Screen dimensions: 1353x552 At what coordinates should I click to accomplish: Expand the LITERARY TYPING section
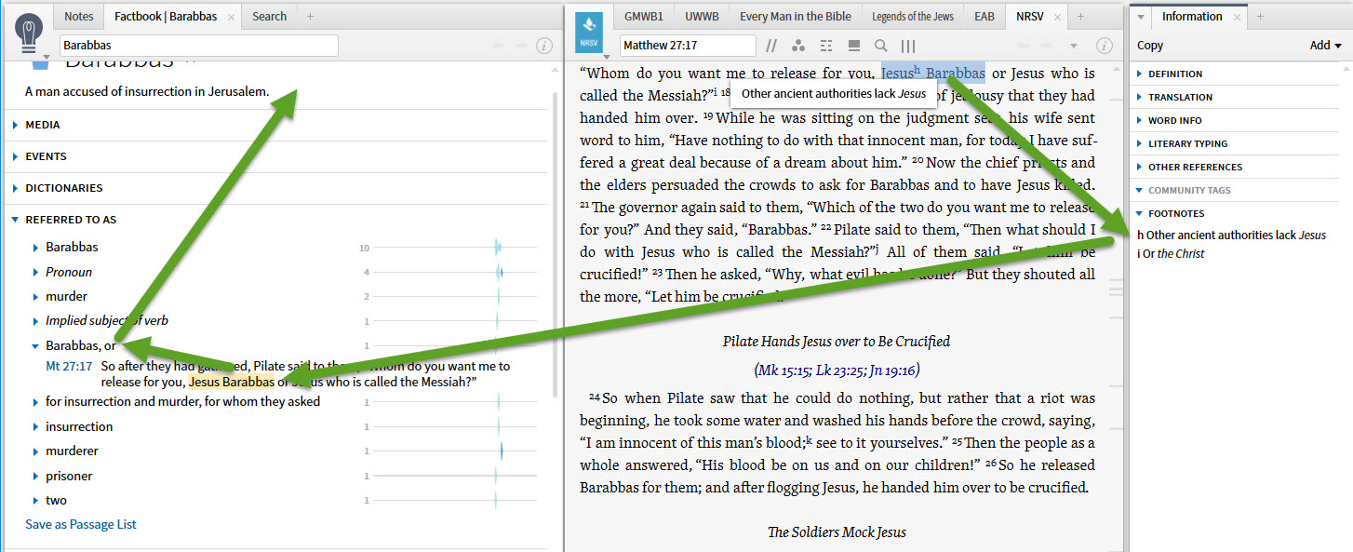[1141, 143]
